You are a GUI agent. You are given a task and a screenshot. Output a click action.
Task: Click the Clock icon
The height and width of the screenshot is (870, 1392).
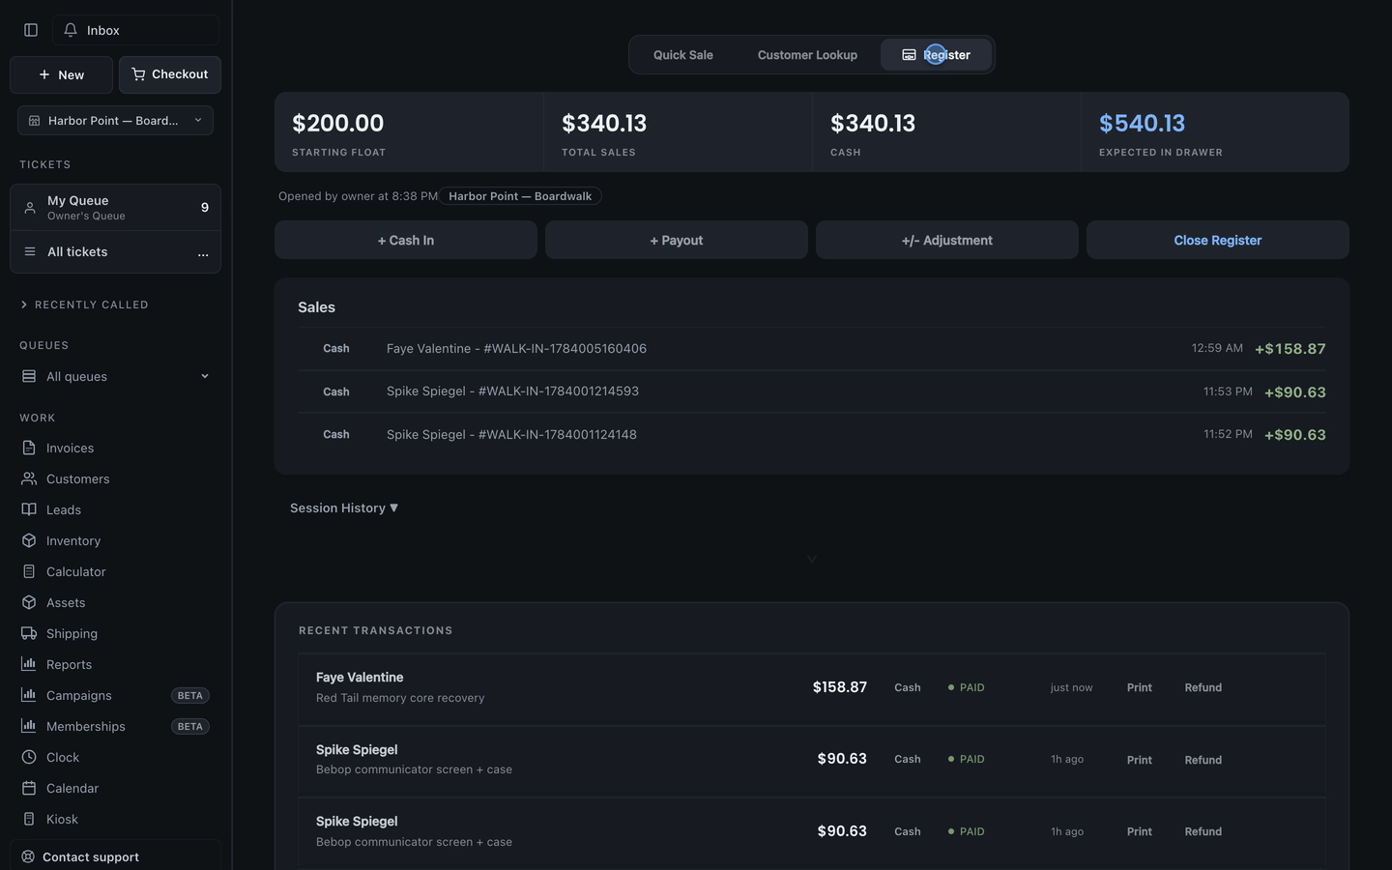coord(29,757)
